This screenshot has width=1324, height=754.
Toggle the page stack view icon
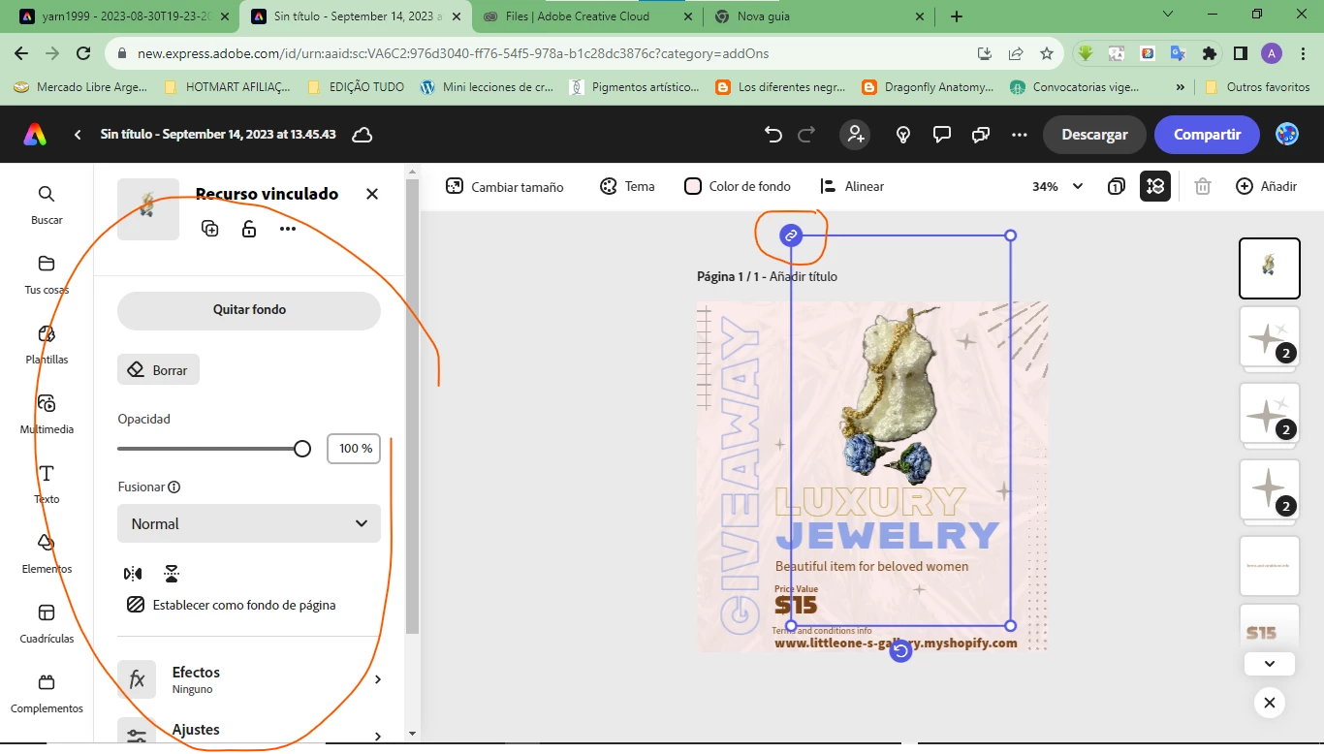(x=1117, y=186)
